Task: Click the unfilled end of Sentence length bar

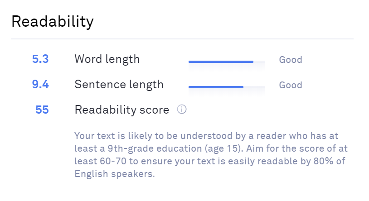Action: (x=254, y=87)
